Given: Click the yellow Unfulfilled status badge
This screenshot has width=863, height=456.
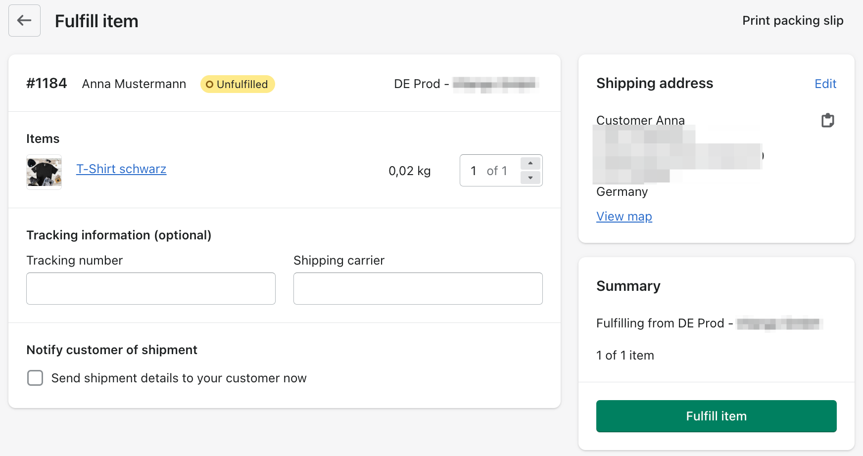Looking at the screenshot, I should (238, 84).
